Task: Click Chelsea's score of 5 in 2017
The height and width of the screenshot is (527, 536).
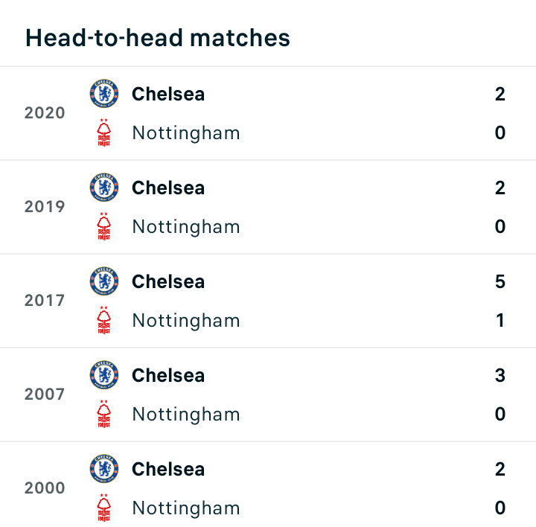Action: (x=500, y=281)
